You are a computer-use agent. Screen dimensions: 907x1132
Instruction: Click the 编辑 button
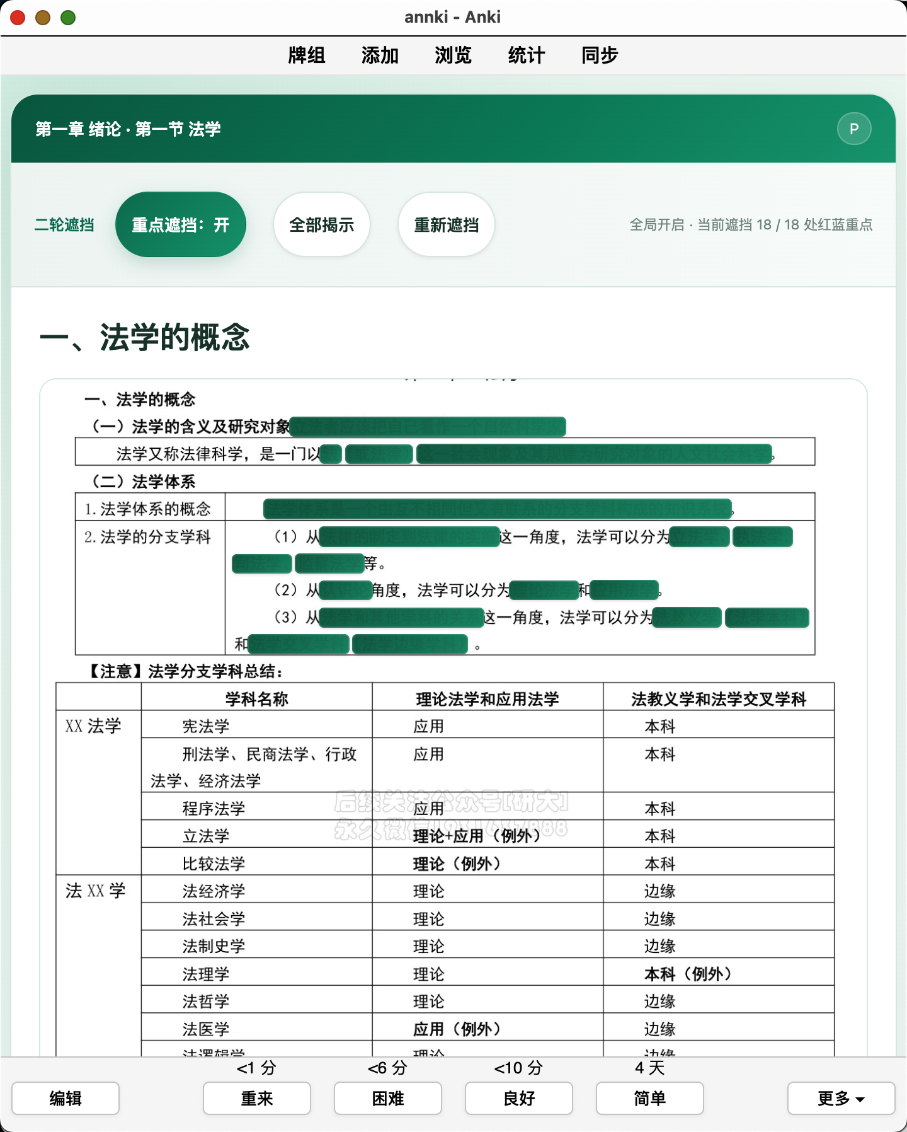[66, 1099]
